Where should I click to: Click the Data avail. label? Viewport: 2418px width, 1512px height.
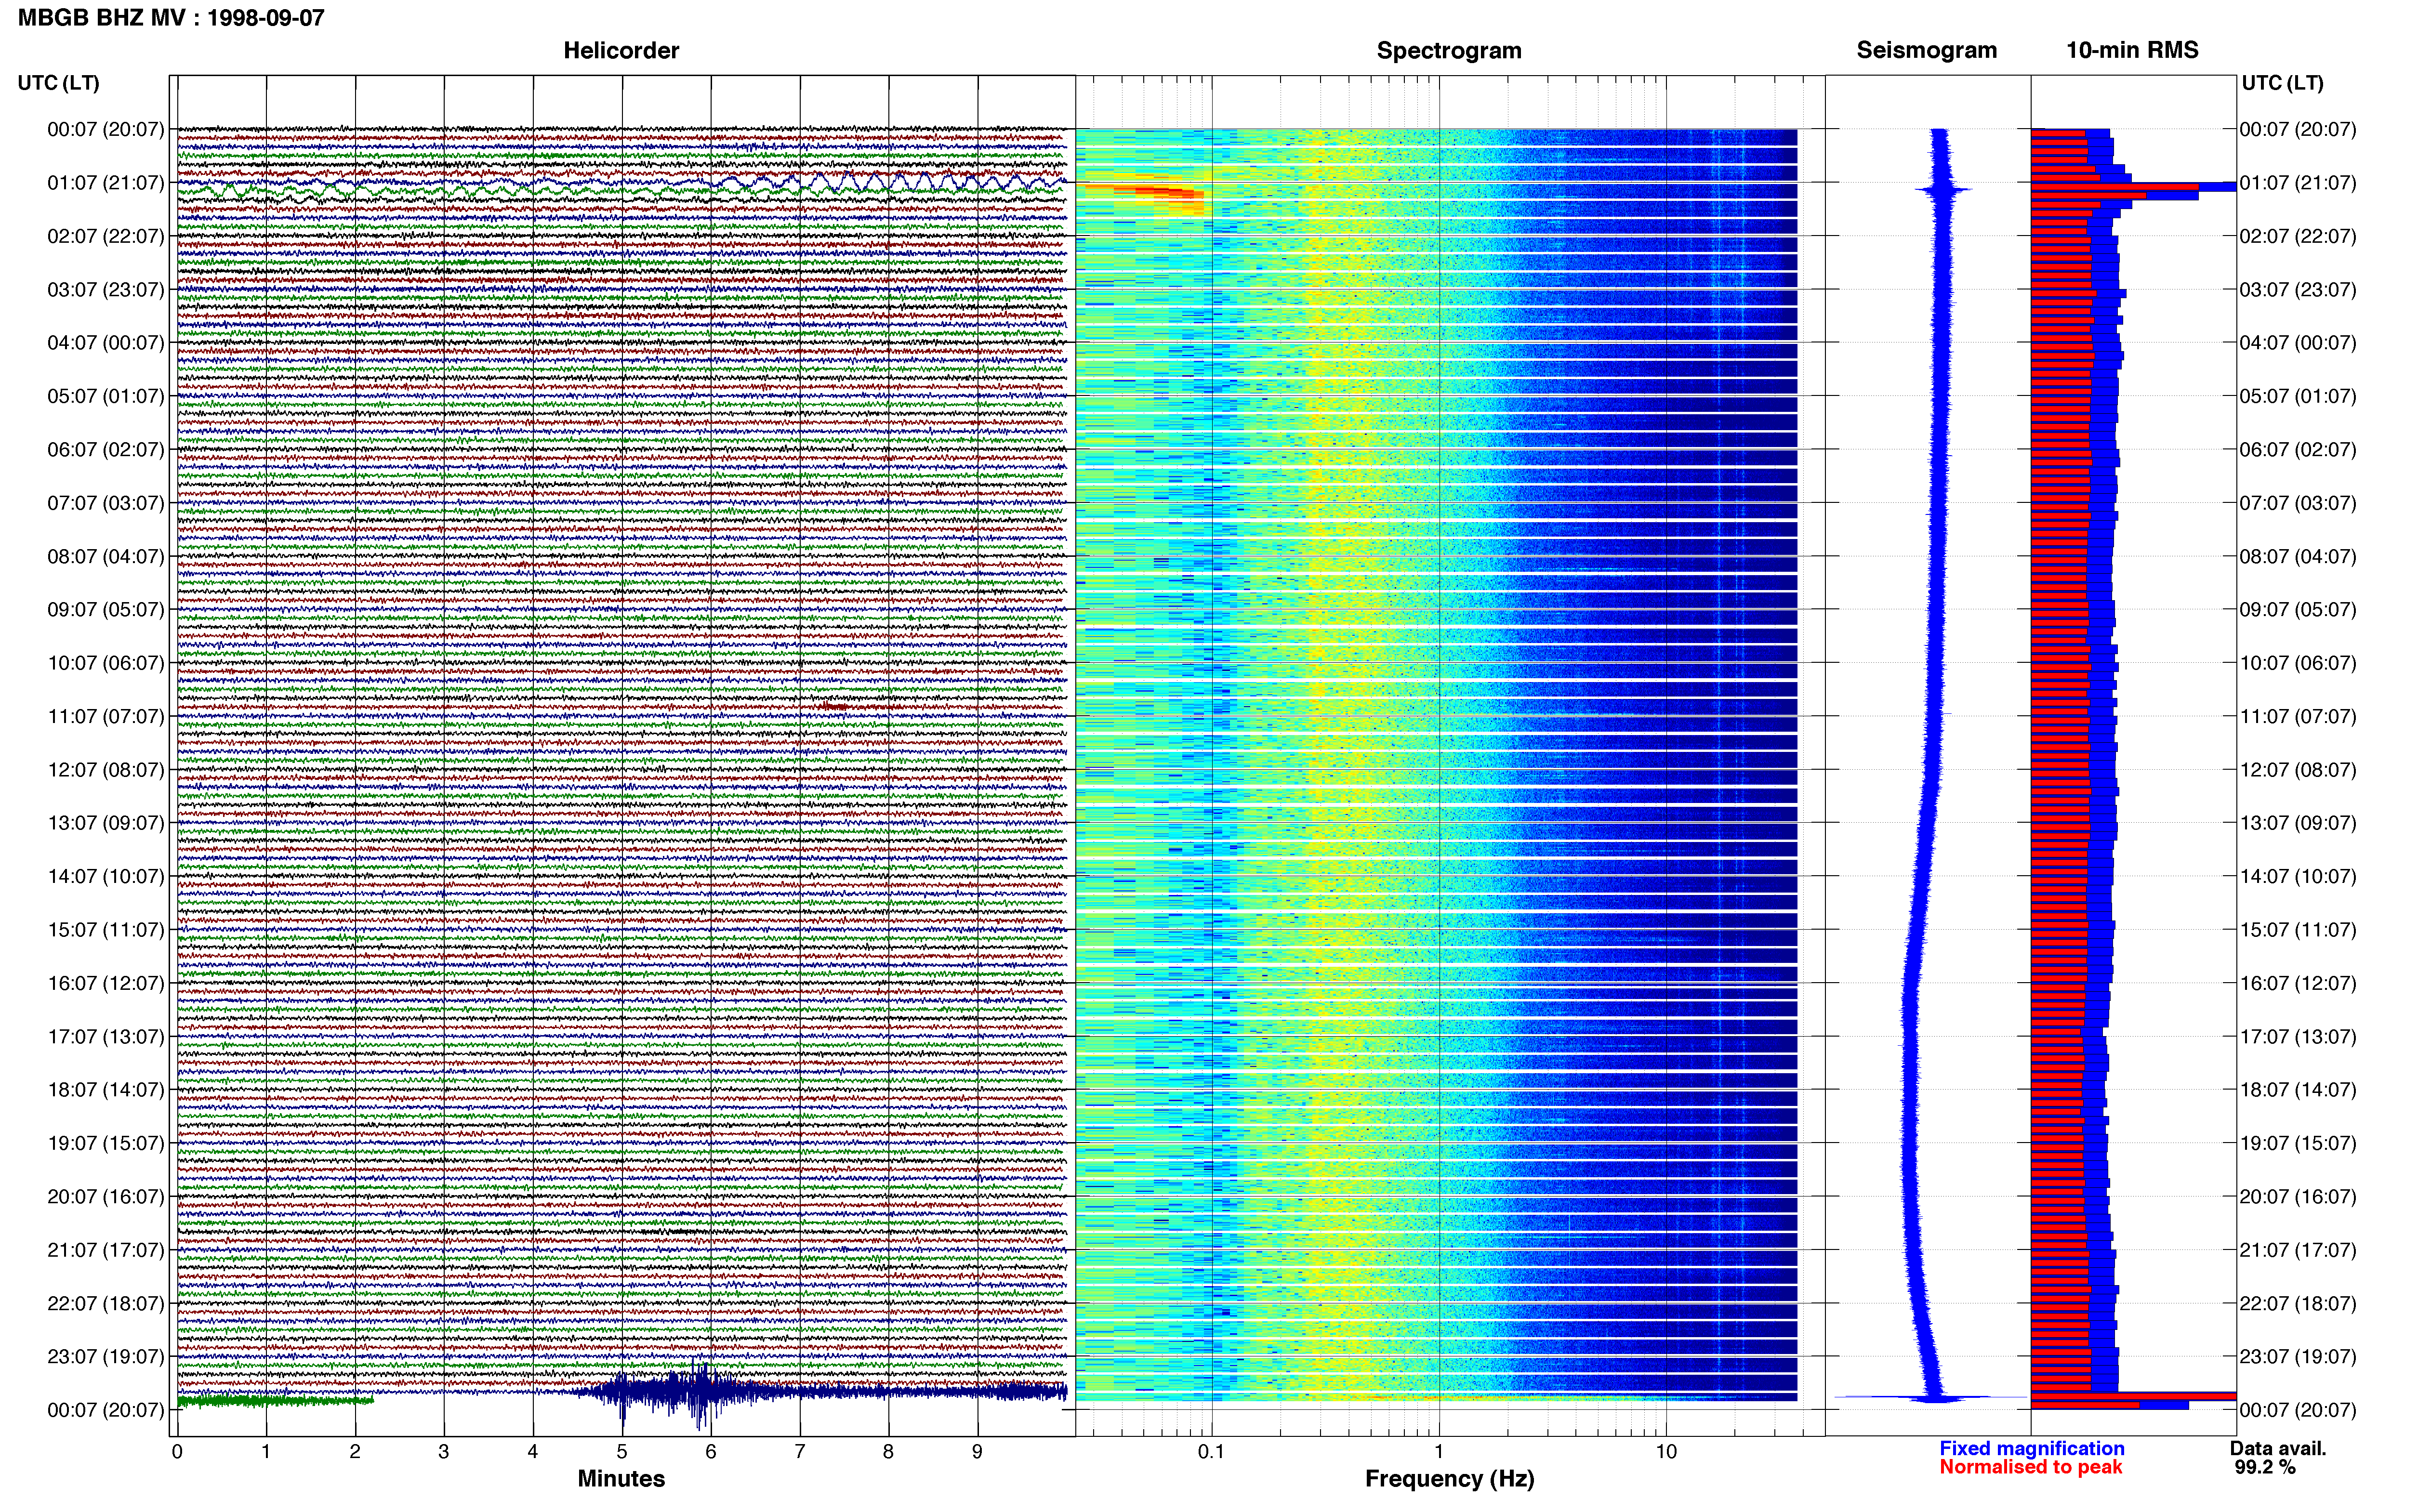tap(2278, 1448)
